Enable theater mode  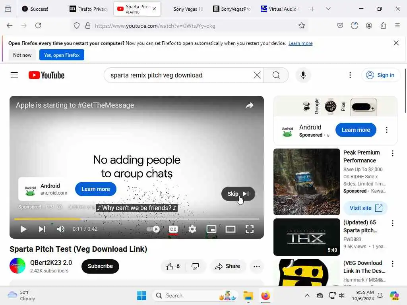click(231, 229)
